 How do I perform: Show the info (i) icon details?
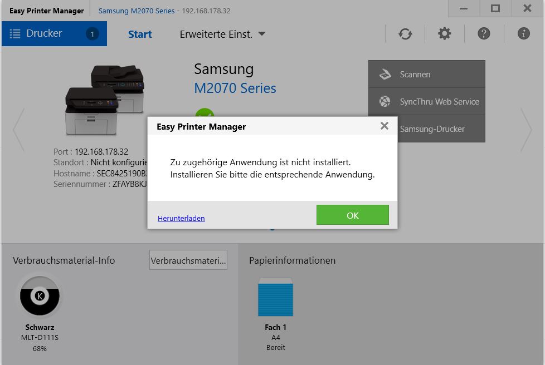(x=523, y=33)
